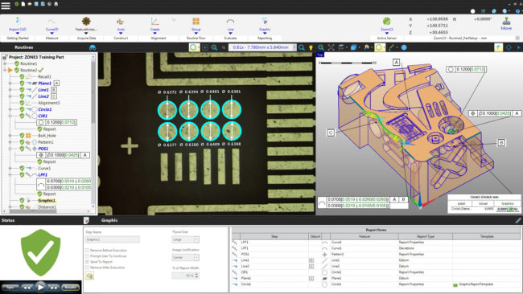The image size is (523, 294).
Task: Select the Curve2D measure tool
Action: click(51, 22)
